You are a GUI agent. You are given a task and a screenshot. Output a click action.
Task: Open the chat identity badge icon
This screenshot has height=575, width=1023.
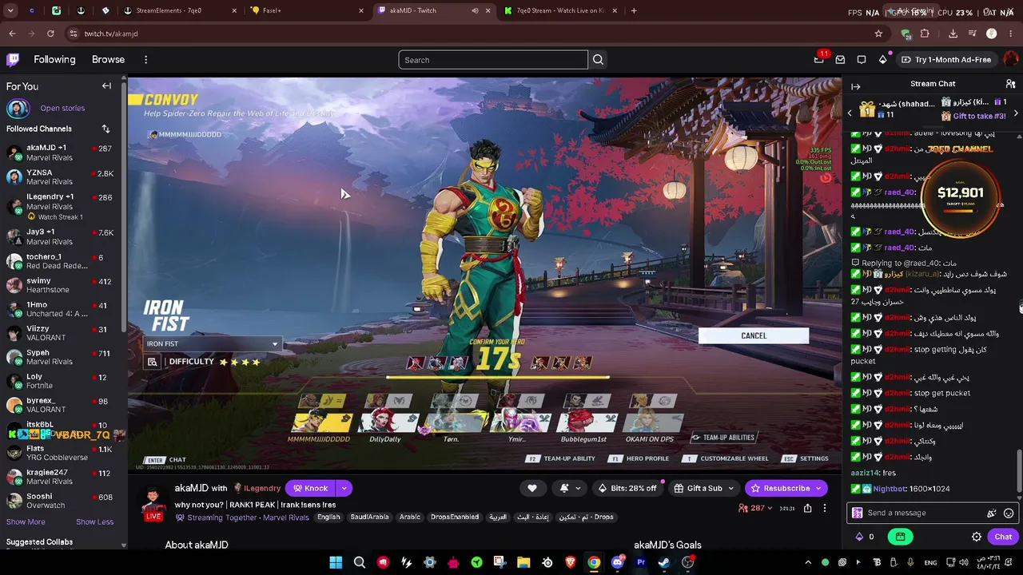pyautogui.click(x=858, y=514)
